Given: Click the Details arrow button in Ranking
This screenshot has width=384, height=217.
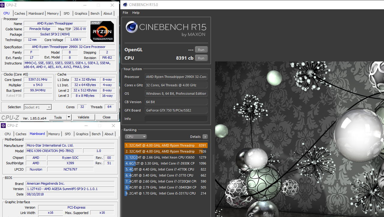Looking at the screenshot, I should (205, 137).
